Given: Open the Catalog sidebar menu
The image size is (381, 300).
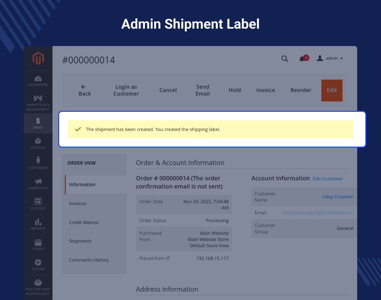Looking at the screenshot, I should click(38, 144).
